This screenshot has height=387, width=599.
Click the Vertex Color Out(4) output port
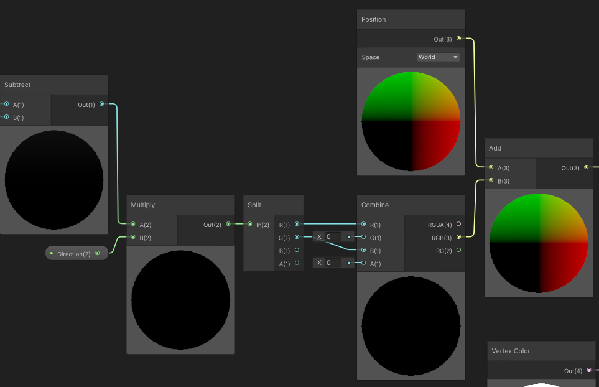[x=589, y=370]
